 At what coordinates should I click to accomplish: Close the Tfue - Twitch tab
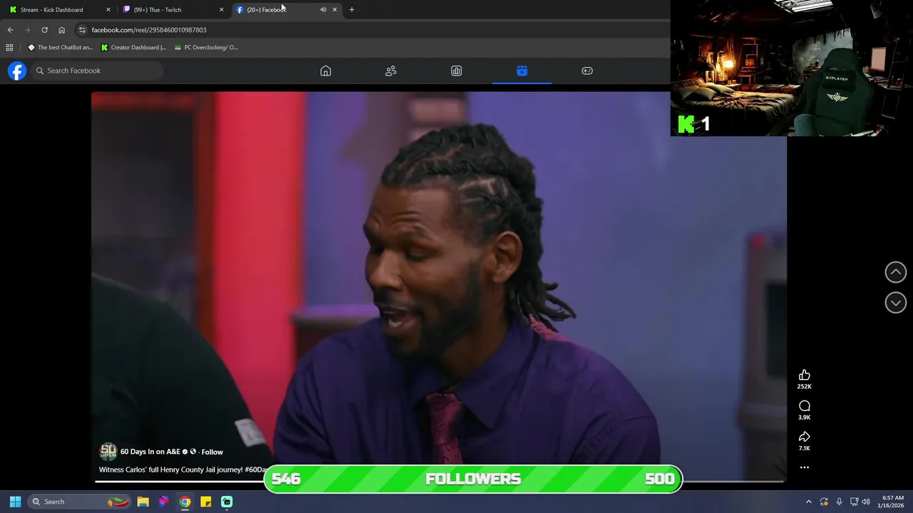[x=221, y=10]
